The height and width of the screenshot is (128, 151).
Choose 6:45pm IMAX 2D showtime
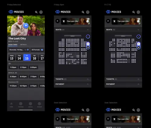tap(23, 77)
